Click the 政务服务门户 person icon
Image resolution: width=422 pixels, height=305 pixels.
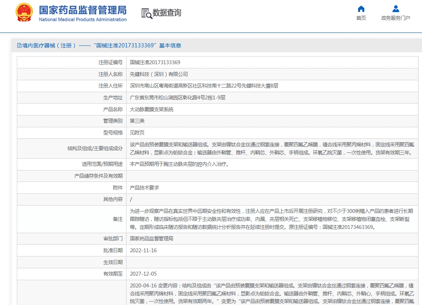coord(396,9)
